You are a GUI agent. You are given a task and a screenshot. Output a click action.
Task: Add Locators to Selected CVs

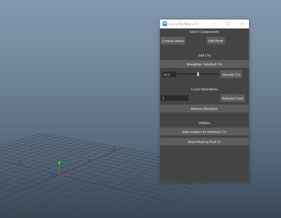coord(204,132)
